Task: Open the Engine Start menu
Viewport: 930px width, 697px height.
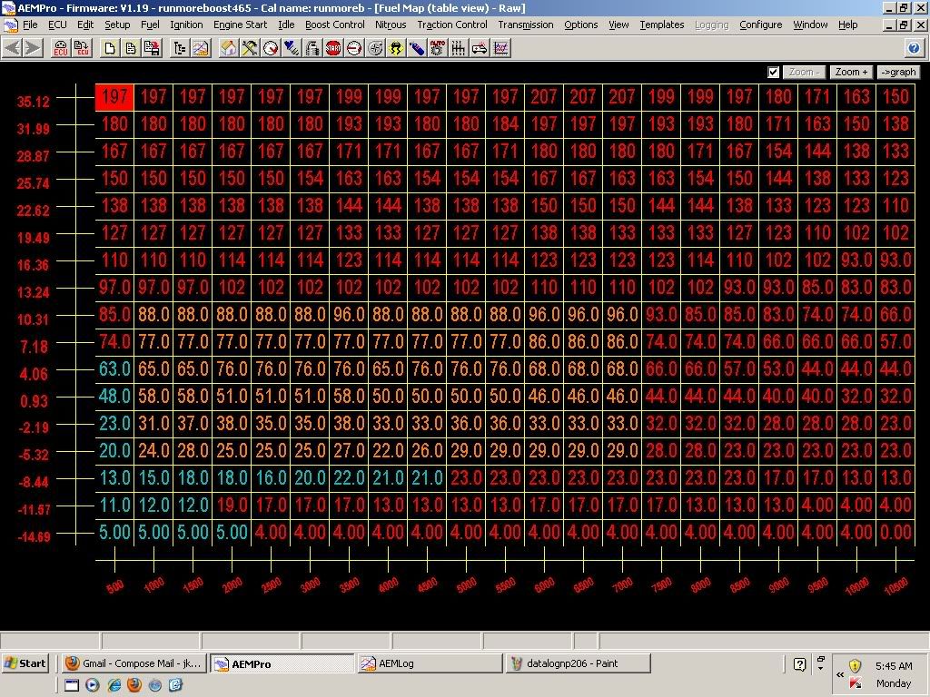Action: tap(240, 25)
